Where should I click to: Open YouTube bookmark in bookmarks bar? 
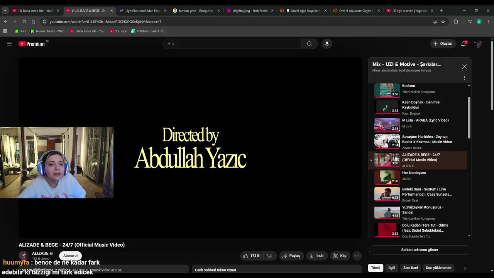click(x=118, y=31)
